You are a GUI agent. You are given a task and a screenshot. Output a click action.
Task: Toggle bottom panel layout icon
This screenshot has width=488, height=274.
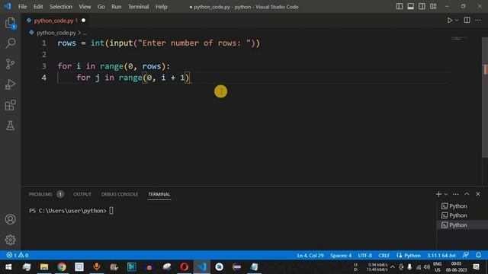[x=410, y=6]
